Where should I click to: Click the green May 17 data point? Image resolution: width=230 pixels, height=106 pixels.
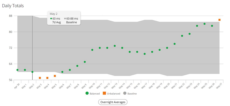click(145, 54)
